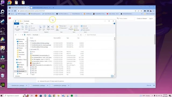Image resolution: width=172 pixels, height=97 pixels.
Task: Click History in the Open group
Action: (x=76, y=30)
